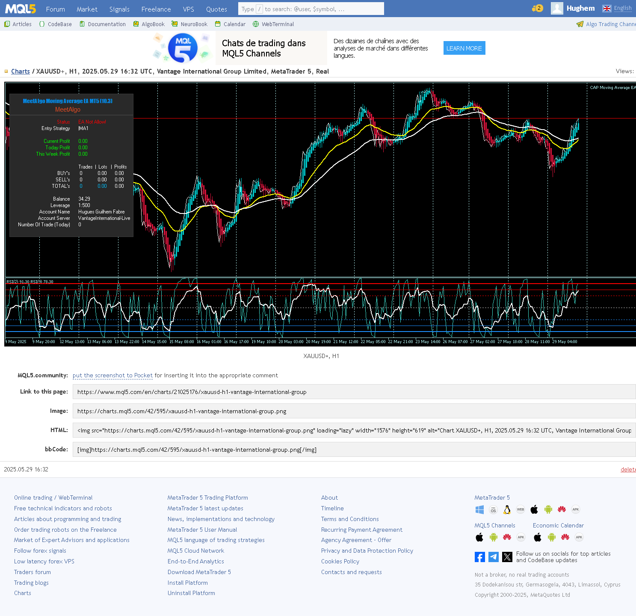
Task: Select the bbCode field
Action: tap(354, 450)
